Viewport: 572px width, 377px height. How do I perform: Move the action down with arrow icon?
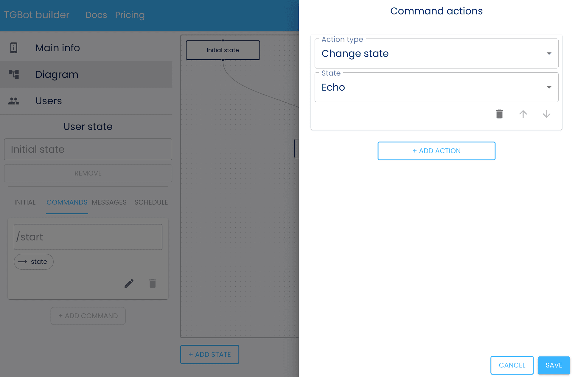coord(546,114)
